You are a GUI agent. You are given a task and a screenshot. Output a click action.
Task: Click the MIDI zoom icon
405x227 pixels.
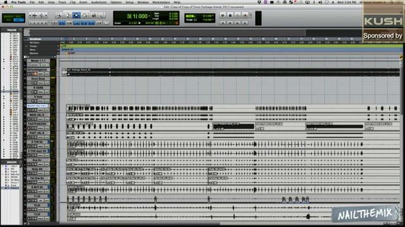click(x=41, y=15)
